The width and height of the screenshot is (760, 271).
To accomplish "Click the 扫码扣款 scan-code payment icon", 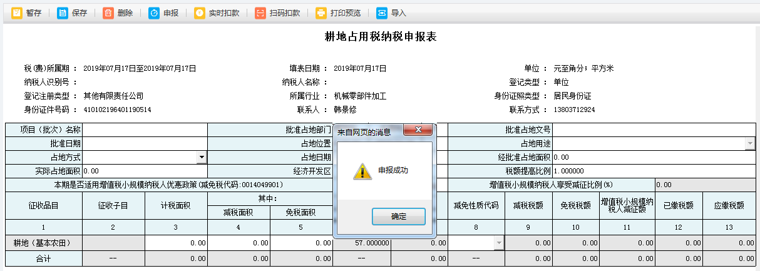I will coord(260,13).
